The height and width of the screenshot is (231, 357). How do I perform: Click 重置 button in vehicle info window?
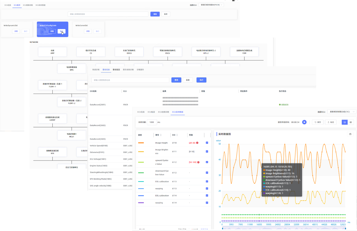tap(188, 80)
